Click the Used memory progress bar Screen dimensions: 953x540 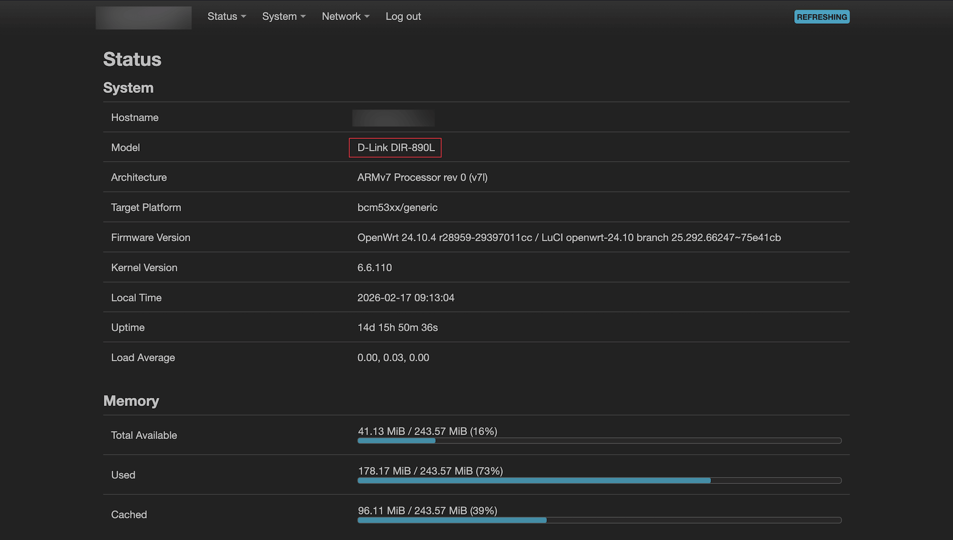click(599, 480)
